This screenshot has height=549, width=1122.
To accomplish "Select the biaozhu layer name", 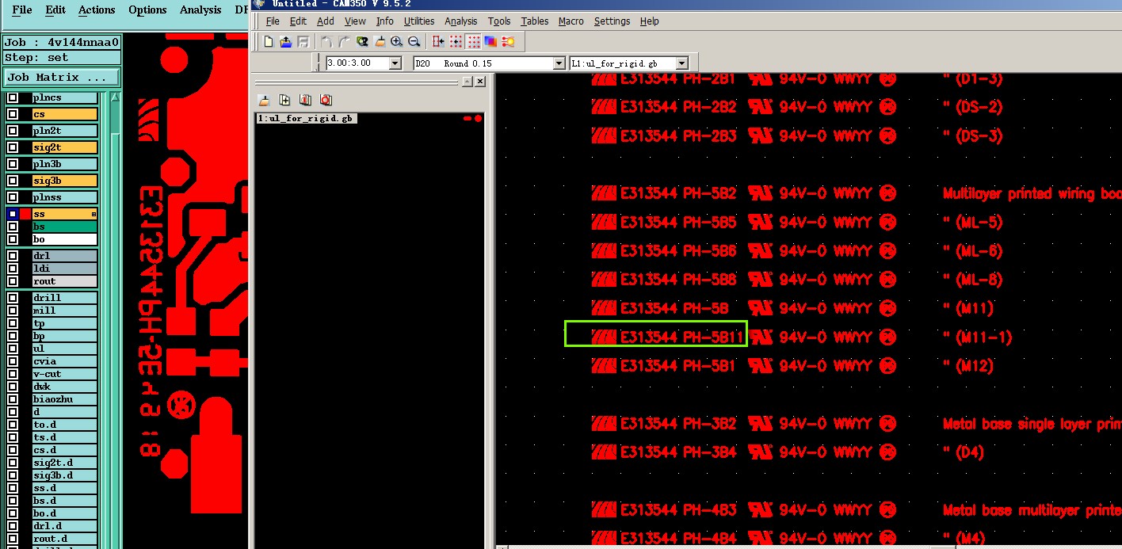I will [x=64, y=399].
